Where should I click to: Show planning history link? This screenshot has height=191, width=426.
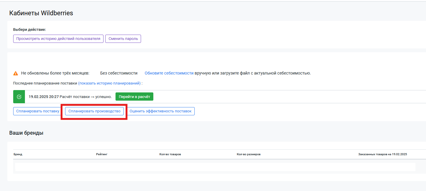[x=109, y=83]
